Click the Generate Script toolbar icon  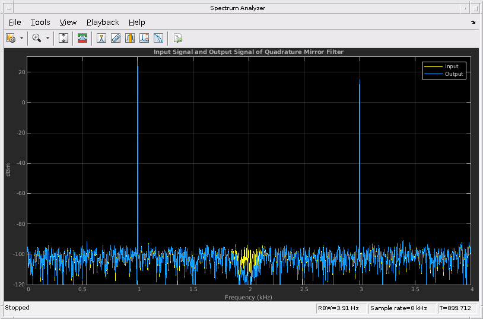click(x=177, y=38)
